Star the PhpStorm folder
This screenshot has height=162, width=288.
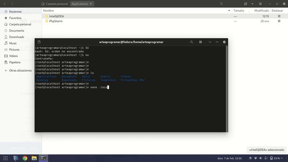pyautogui.click(x=279, y=21)
